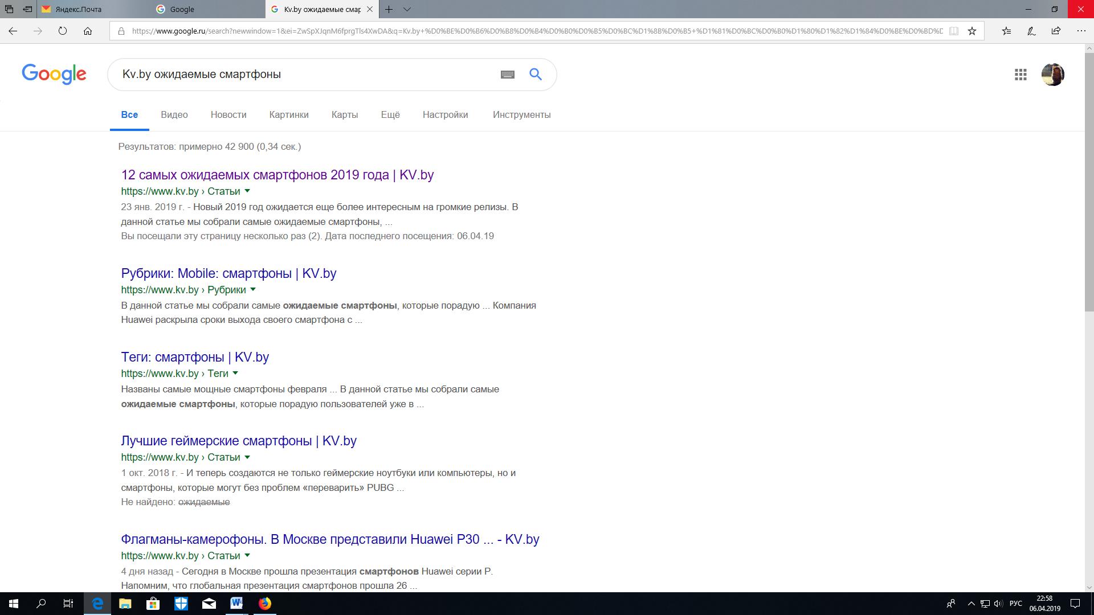Image resolution: width=1094 pixels, height=615 pixels.
Task: View site security lock icon
Action: pyautogui.click(x=121, y=31)
